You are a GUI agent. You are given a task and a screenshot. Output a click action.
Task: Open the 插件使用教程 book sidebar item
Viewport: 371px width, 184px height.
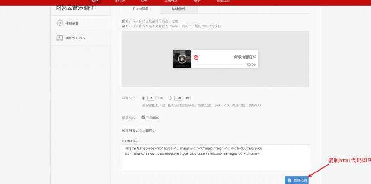pyautogui.click(x=81, y=38)
